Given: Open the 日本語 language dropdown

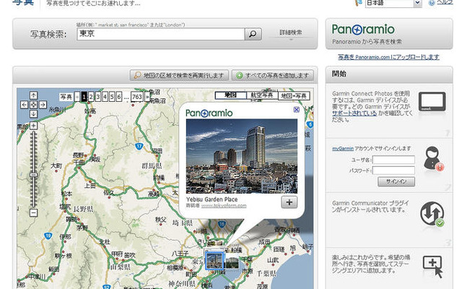Looking at the screenshot, I should click(x=393, y=3).
